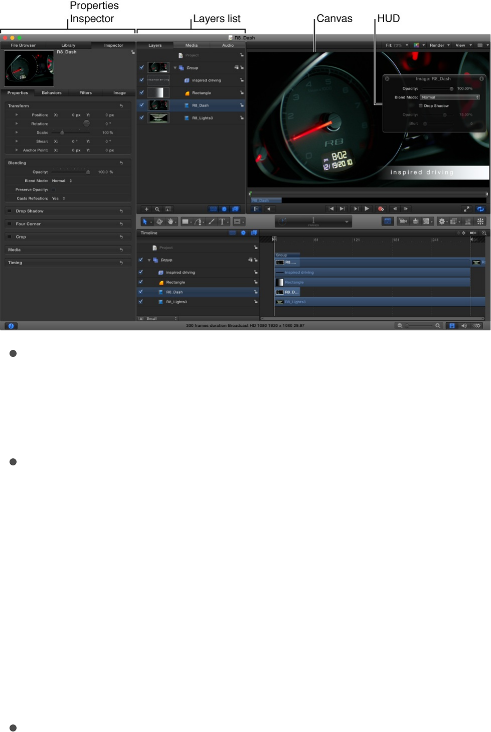Switch to Media tab
The image size is (491, 732).
click(x=192, y=45)
